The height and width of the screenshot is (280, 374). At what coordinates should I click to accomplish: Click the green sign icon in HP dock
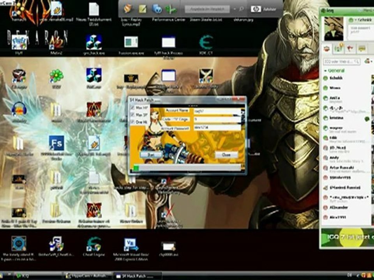[171, 9]
